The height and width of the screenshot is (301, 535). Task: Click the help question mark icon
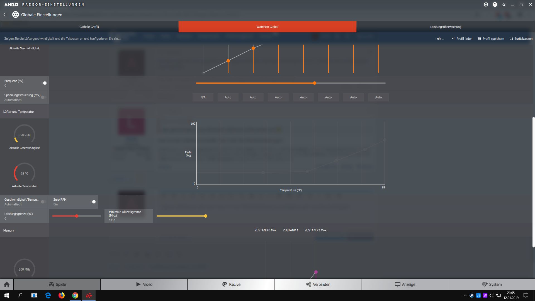coord(495,4)
